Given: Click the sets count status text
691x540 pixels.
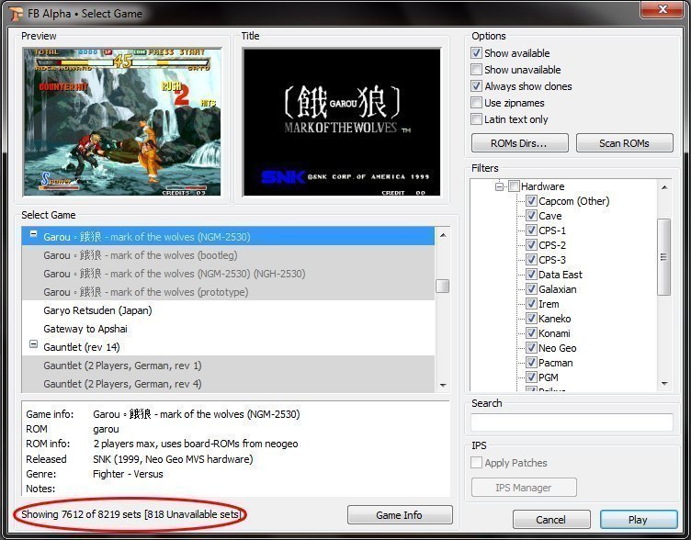Looking at the screenshot, I should [x=130, y=514].
